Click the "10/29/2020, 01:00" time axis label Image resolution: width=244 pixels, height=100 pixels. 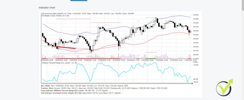tap(75, 60)
